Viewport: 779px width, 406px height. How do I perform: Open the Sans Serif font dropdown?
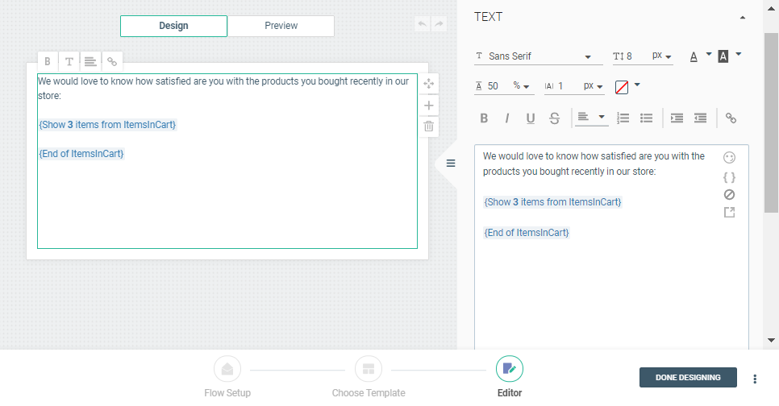pos(538,56)
